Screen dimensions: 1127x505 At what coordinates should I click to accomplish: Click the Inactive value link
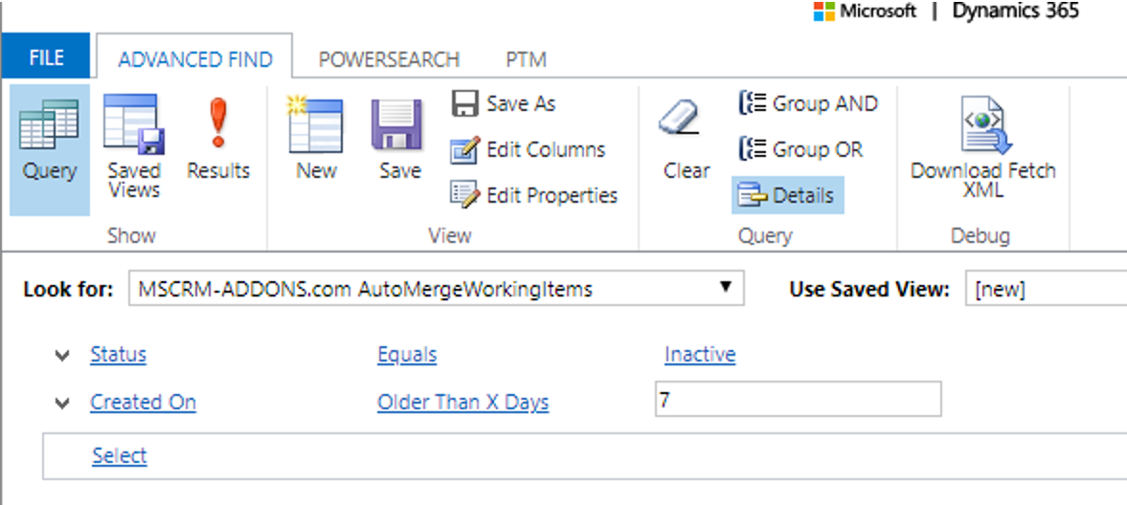point(700,355)
